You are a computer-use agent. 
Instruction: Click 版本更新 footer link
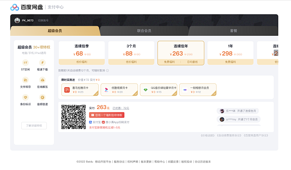pyautogui.click(x=146, y=162)
